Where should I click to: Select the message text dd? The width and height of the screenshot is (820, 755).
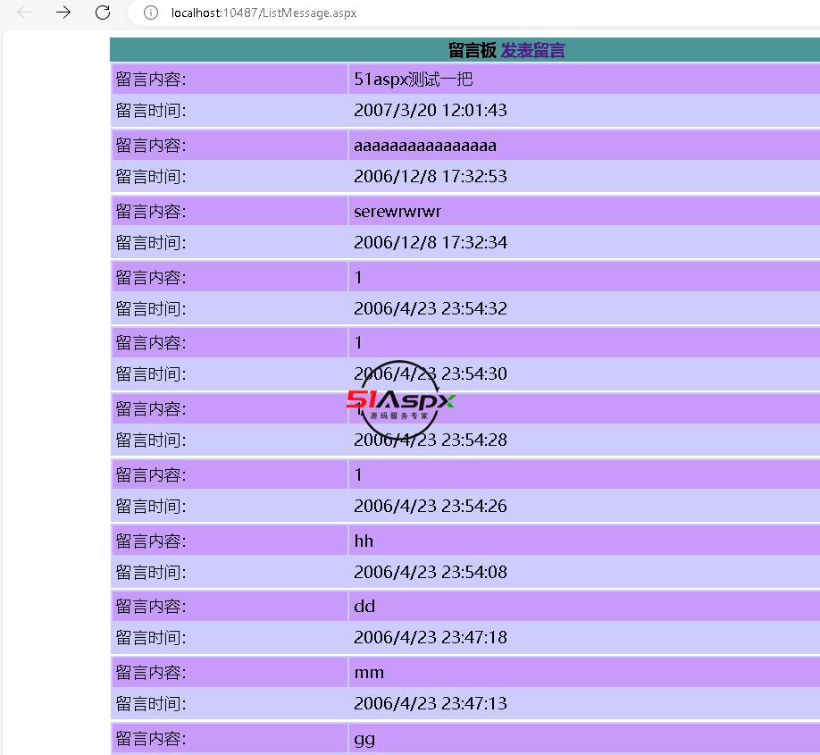click(x=364, y=606)
